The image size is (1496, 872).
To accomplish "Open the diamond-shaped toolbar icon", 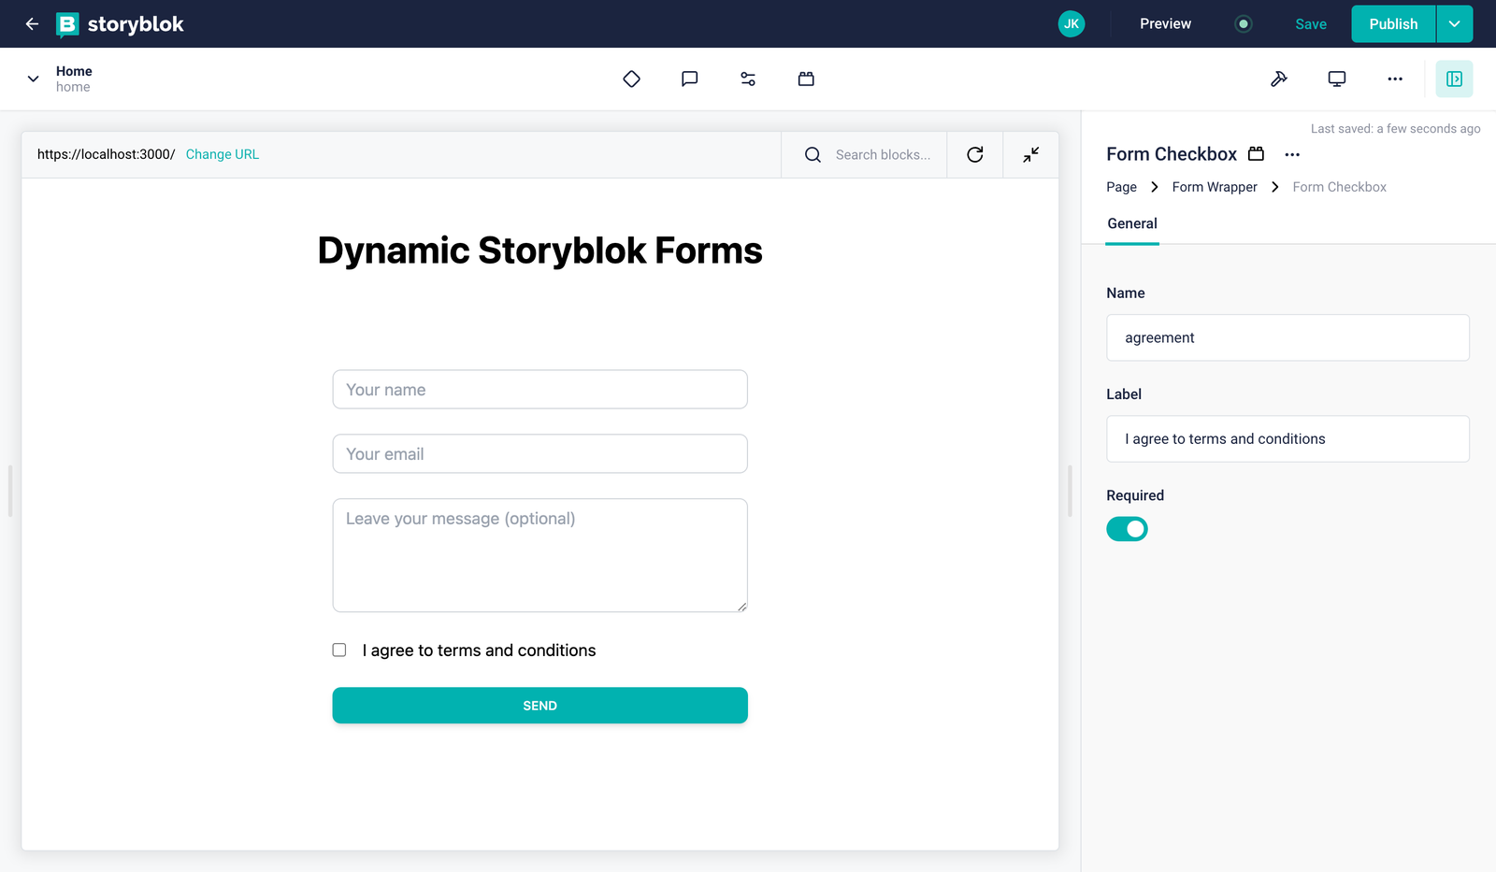I will (x=632, y=79).
